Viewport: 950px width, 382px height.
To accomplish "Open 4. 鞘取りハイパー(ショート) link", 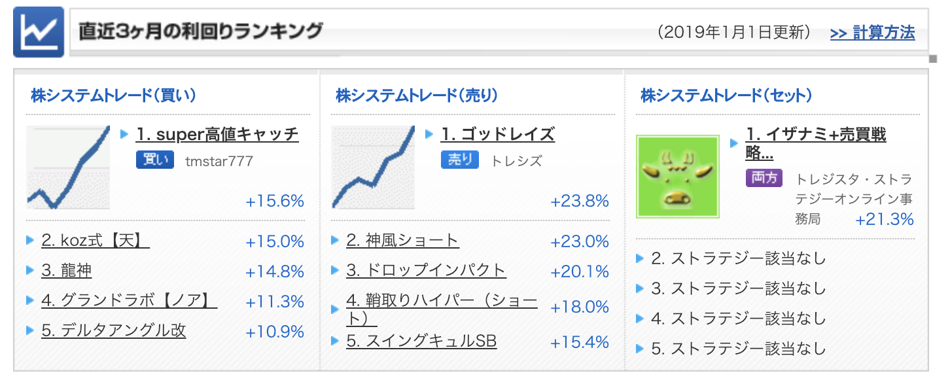I will click(442, 310).
